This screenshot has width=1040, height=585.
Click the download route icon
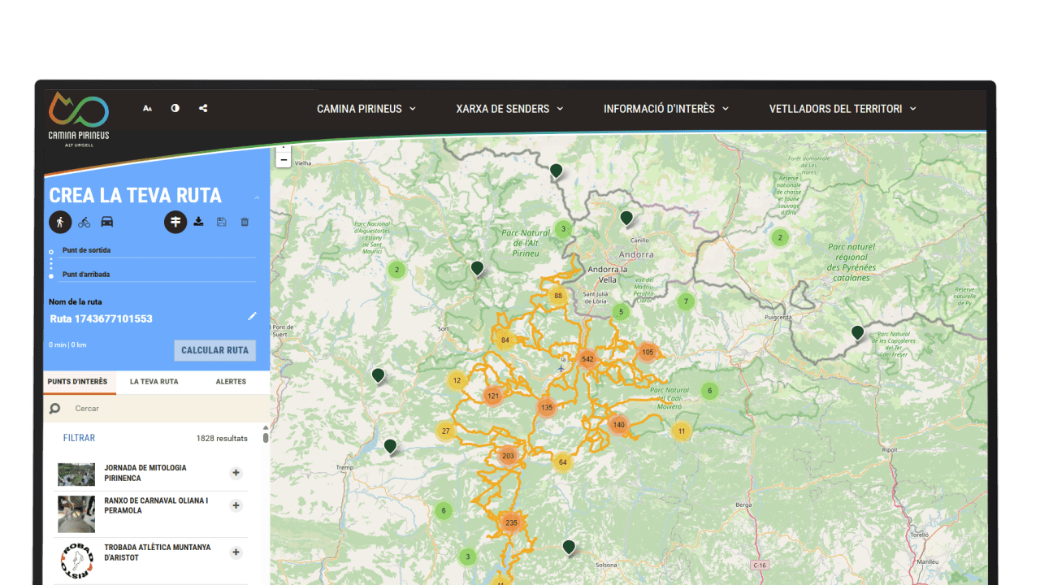198,222
